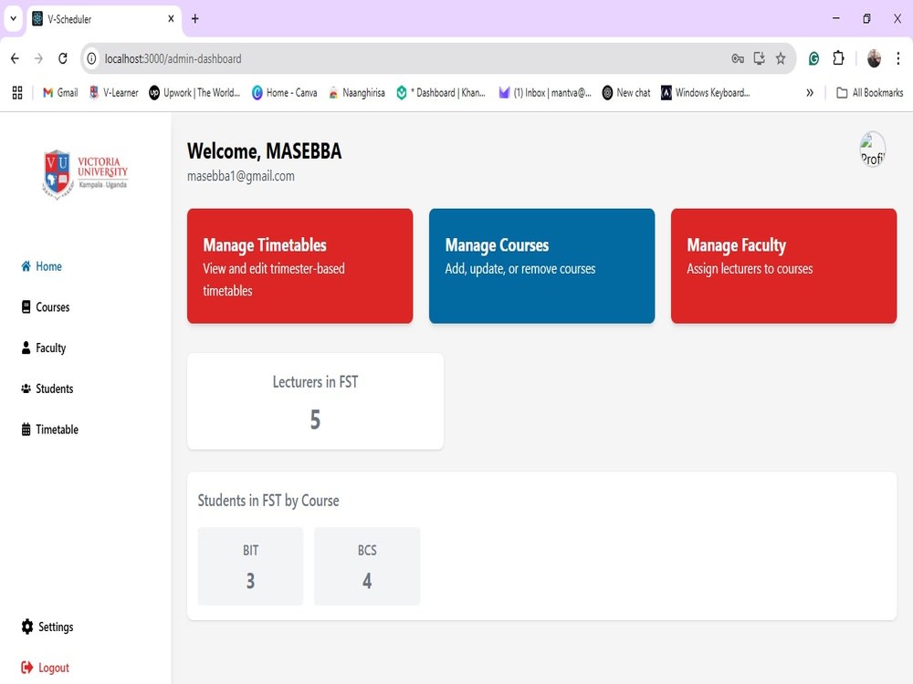Click the browser forward arrow
913x684 pixels.
pyautogui.click(x=38, y=58)
